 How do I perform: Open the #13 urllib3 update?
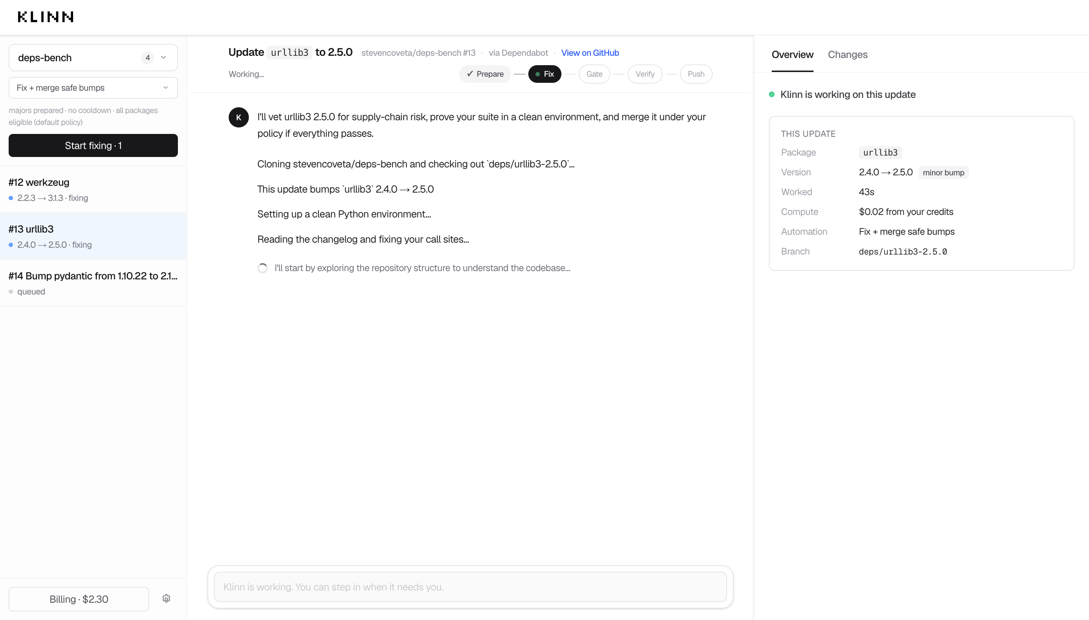click(93, 236)
